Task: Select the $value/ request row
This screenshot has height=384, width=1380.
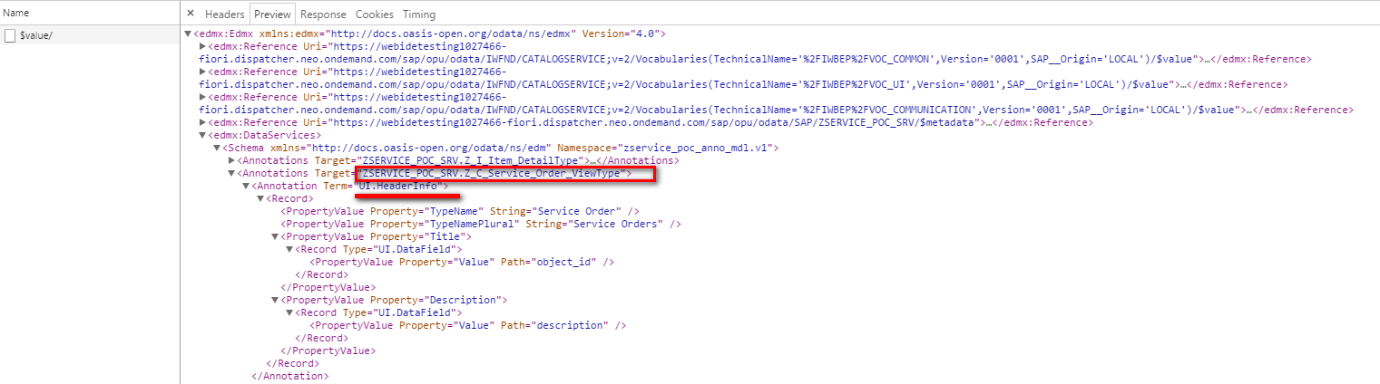Action: click(x=90, y=35)
